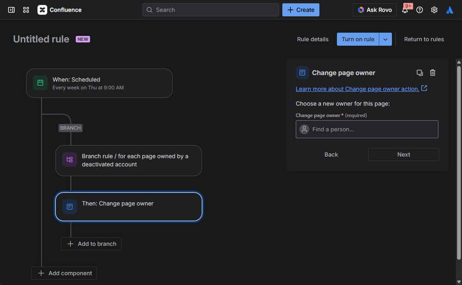Click the Confluence logo
Viewport: 462px width, 285px height.
(60, 10)
